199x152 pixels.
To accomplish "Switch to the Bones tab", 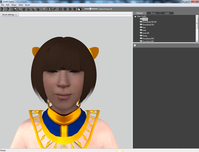I will point(153,13).
